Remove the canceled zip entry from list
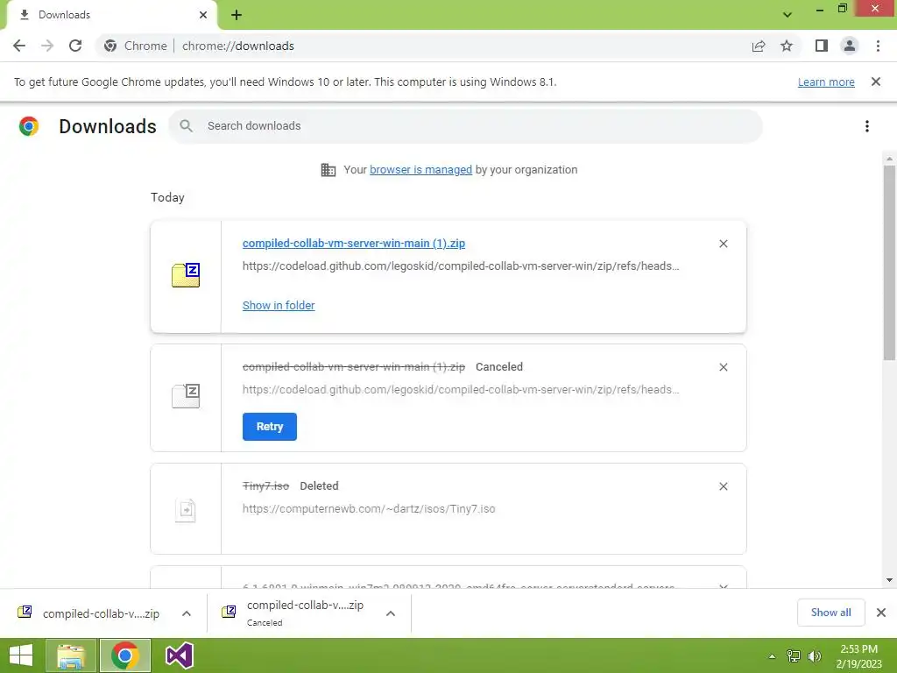897x673 pixels. pos(723,367)
